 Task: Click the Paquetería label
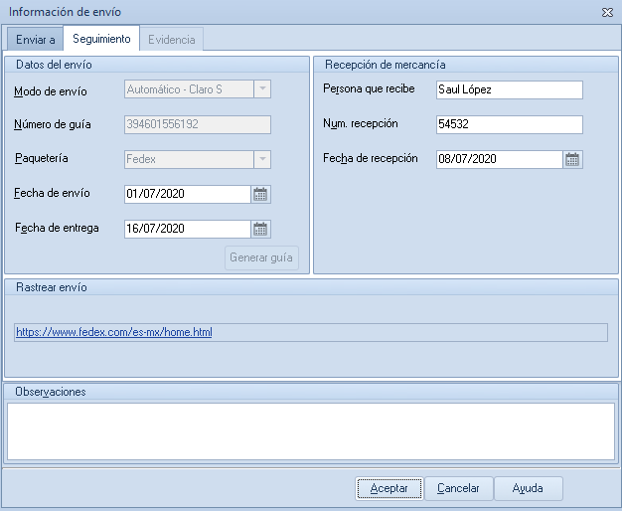42,158
